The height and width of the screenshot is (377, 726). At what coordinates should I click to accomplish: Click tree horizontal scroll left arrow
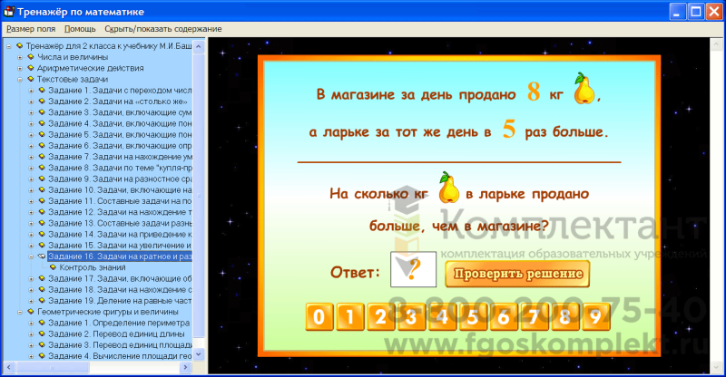tap(9, 367)
